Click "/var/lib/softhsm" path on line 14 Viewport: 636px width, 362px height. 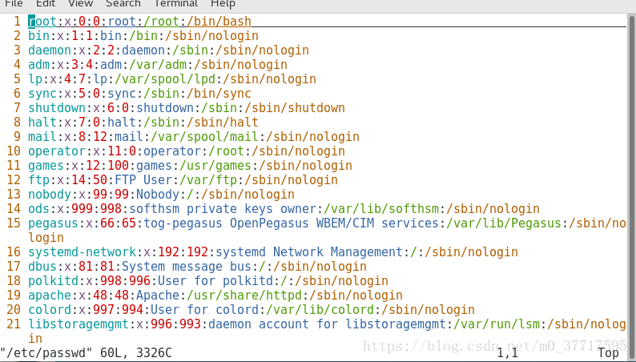tap(381, 209)
